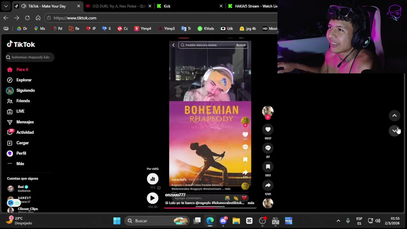
Task: Reload the page
Action: point(27,18)
